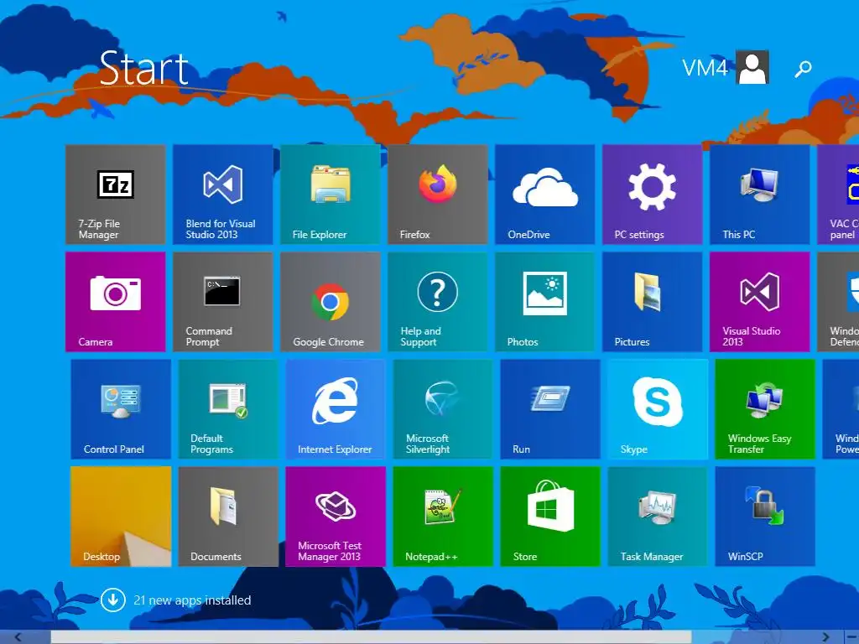Viewport: 859px width, 644px height.
Task: Open the WinSCP tile
Action: point(765,516)
